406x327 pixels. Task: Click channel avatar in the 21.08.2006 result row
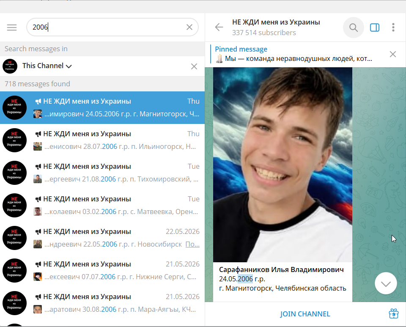tap(14, 173)
